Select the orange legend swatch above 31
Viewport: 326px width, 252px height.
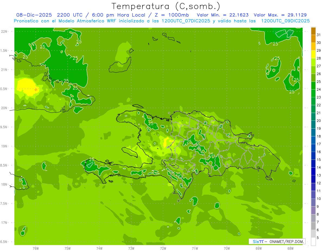(x=313, y=31)
